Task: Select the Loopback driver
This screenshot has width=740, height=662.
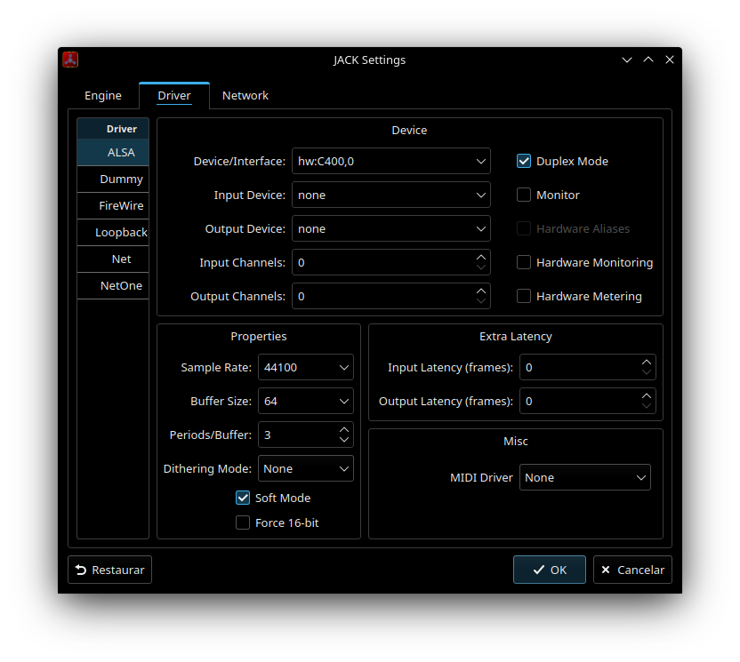Action: click(113, 233)
